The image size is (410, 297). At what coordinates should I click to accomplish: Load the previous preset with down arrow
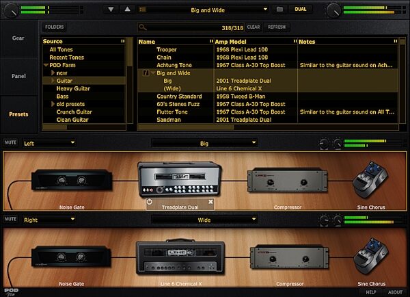click(111, 10)
